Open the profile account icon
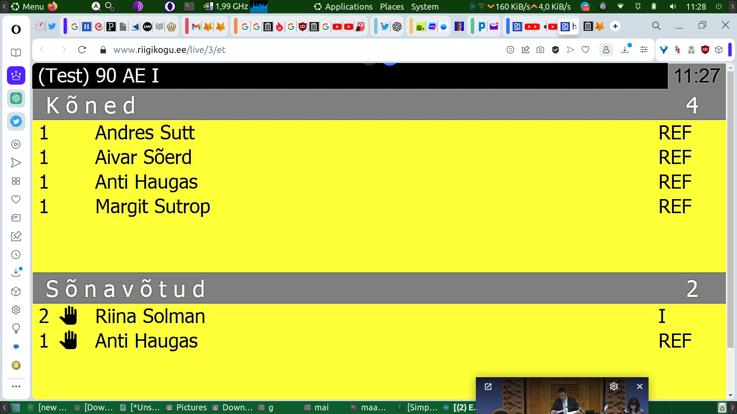This screenshot has width=737, height=414. (606, 50)
